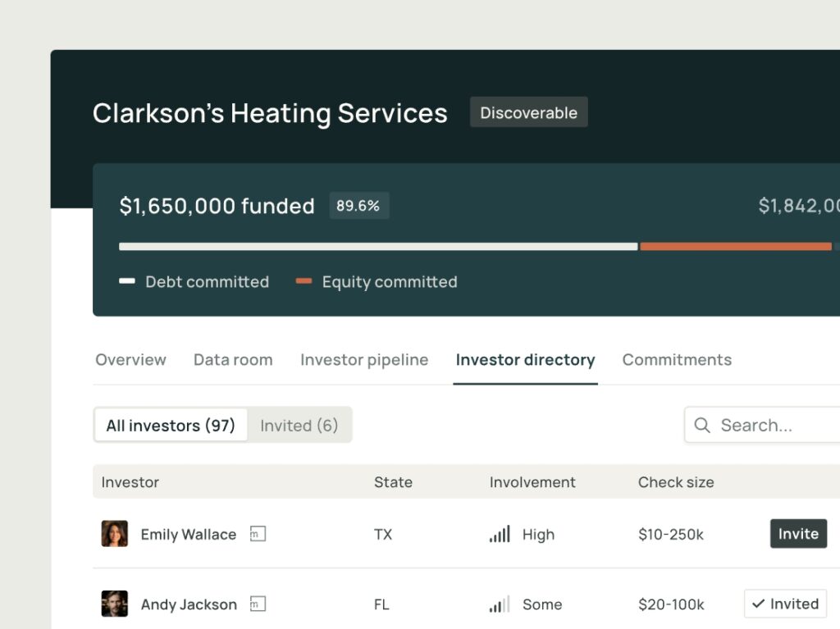Click Andy Jackson's profile avatar
This screenshot has height=629, width=840.
pos(114,604)
